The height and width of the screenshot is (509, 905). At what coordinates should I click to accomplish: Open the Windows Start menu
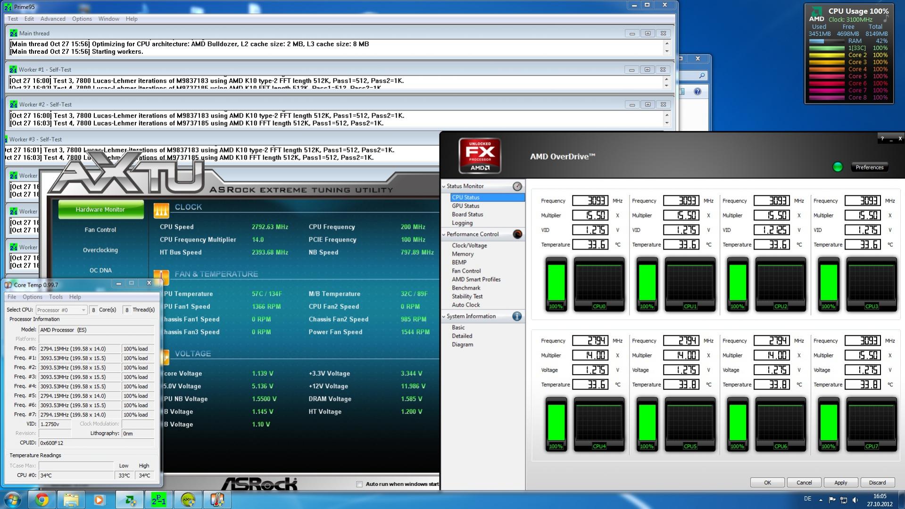[x=12, y=500]
